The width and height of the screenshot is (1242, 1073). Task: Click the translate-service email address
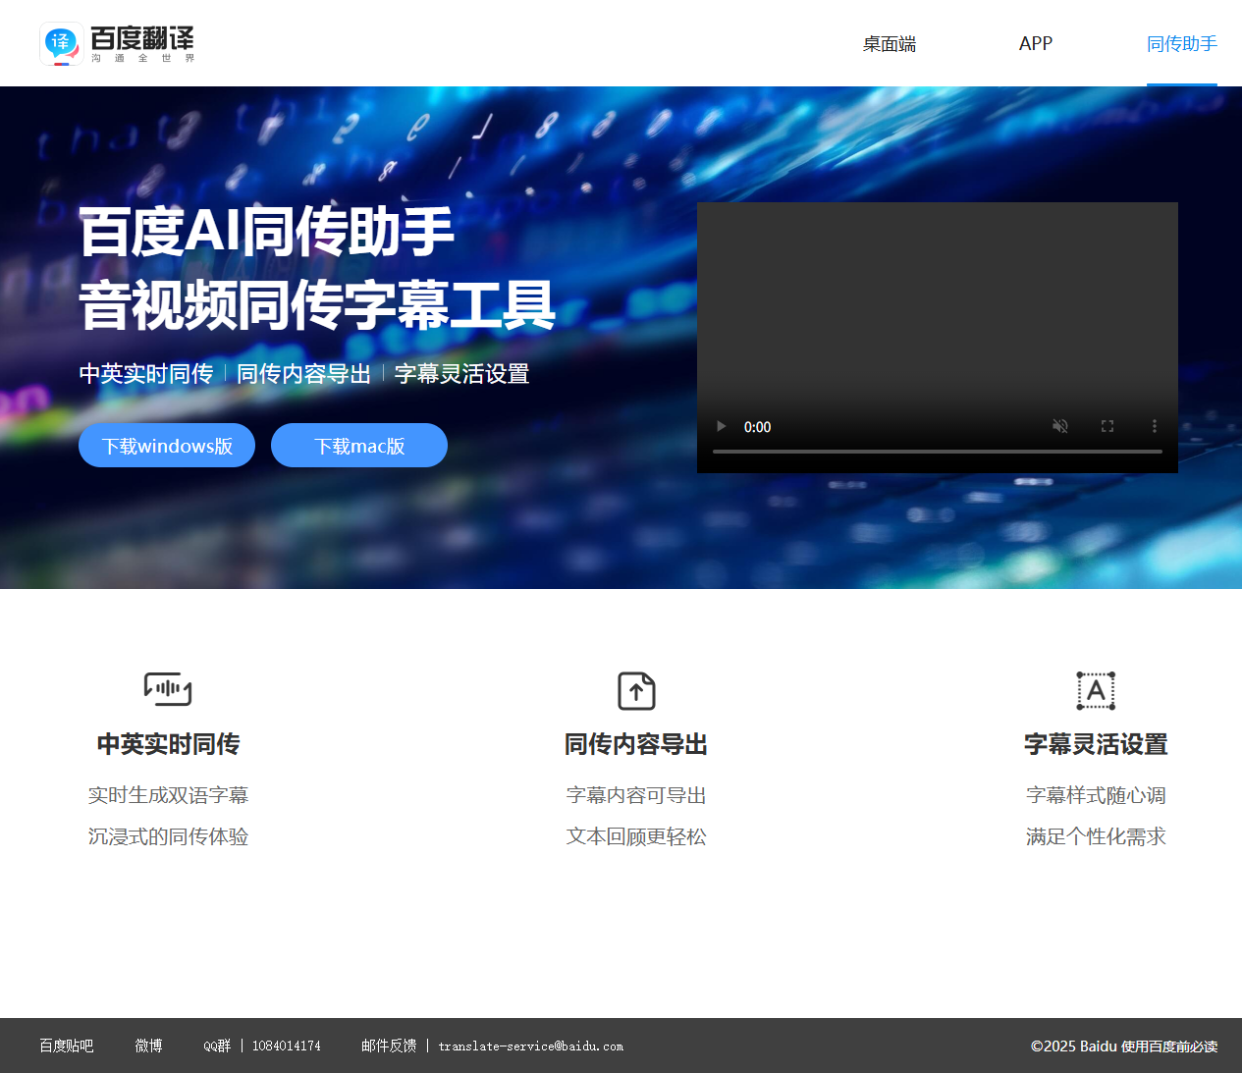point(530,1046)
